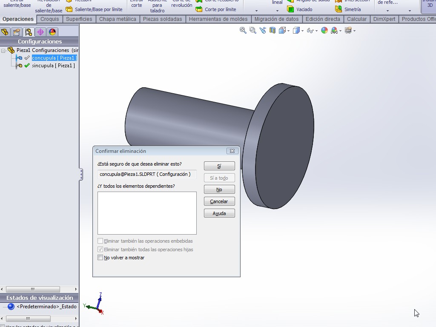Open the PropertyManager tab icon
The height and width of the screenshot is (327, 436).
click(17, 32)
